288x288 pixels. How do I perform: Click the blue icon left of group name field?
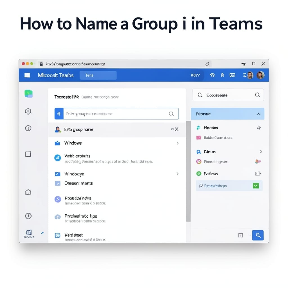coord(59,114)
